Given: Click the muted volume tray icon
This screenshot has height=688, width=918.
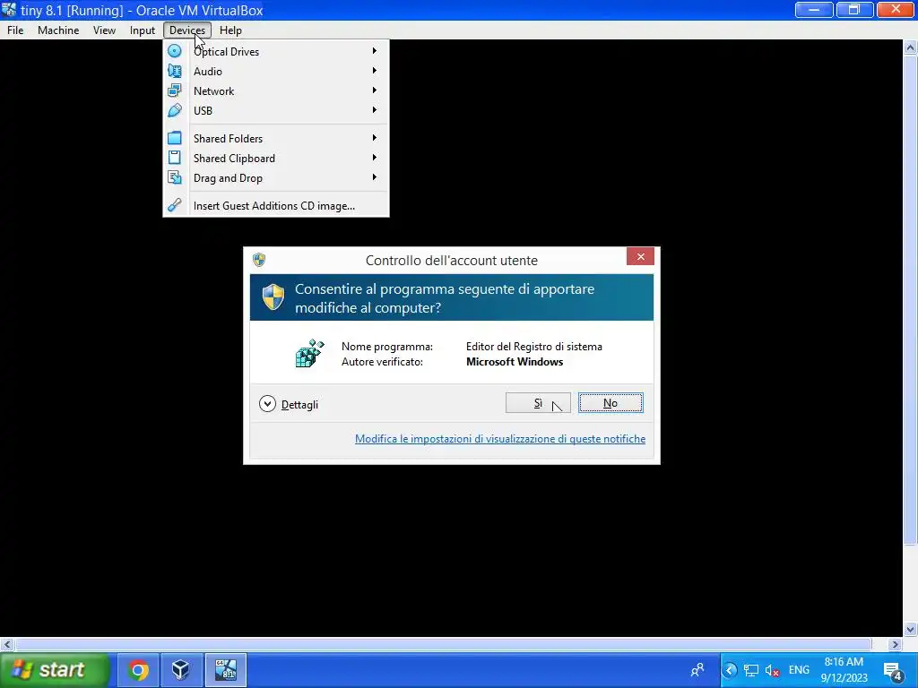Looking at the screenshot, I should tap(772, 670).
